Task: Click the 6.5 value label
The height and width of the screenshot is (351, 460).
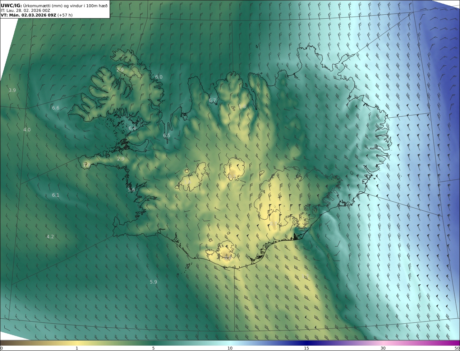Action: (167, 136)
